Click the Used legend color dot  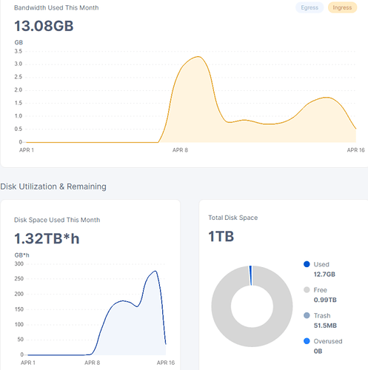pyautogui.click(x=307, y=264)
